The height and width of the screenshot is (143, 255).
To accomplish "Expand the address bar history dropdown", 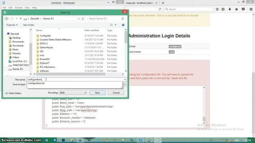I will (79, 19).
